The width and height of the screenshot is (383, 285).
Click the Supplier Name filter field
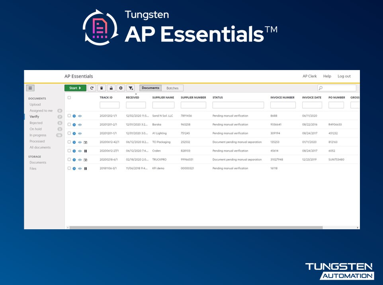[x=163, y=105]
